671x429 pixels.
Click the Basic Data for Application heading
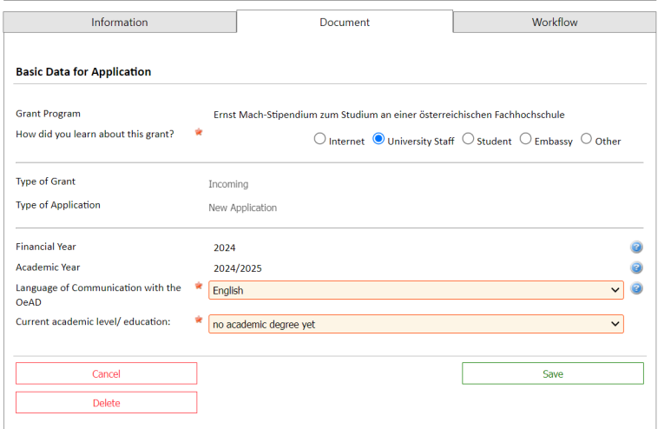pos(83,71)
